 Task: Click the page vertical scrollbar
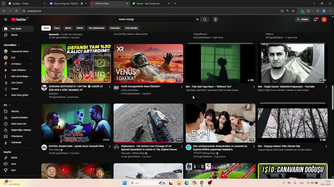[332, 97]
